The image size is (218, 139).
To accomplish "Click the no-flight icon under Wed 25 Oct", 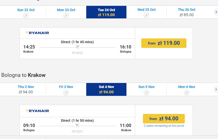I will (x=146, y=15).
